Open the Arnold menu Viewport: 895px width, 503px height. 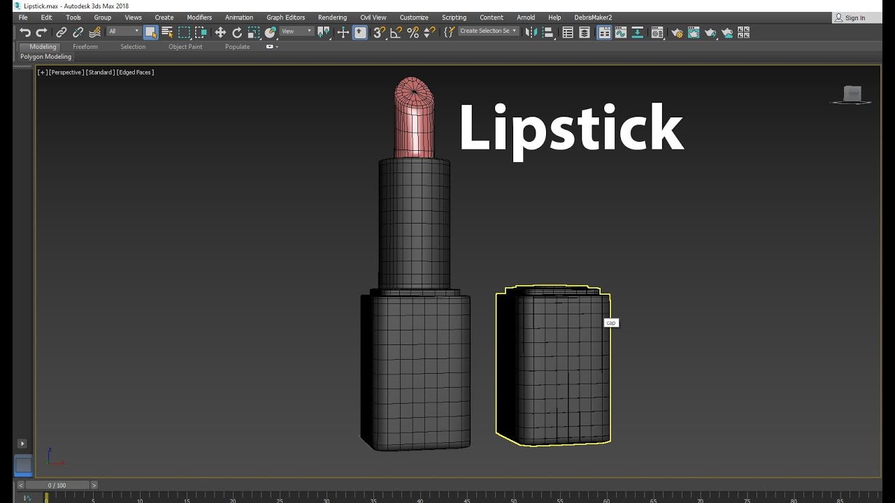[526, 17]
